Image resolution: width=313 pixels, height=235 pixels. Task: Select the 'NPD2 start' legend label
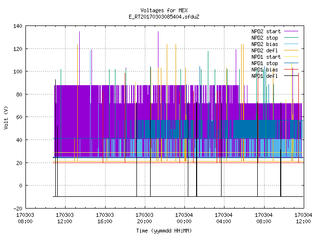coord(266,31)
